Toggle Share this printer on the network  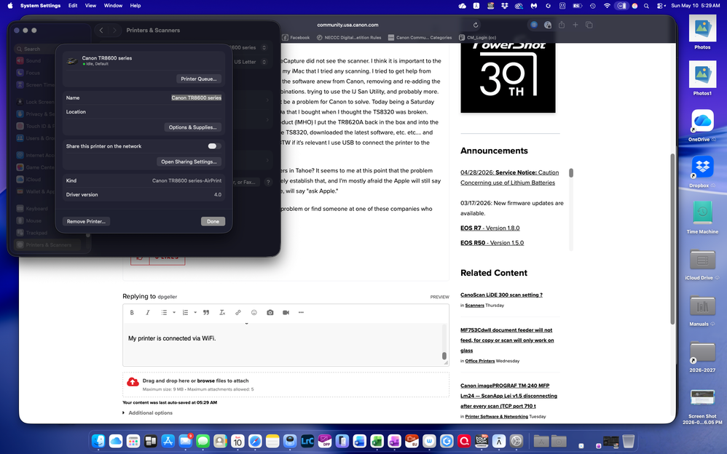click(213, 146)
